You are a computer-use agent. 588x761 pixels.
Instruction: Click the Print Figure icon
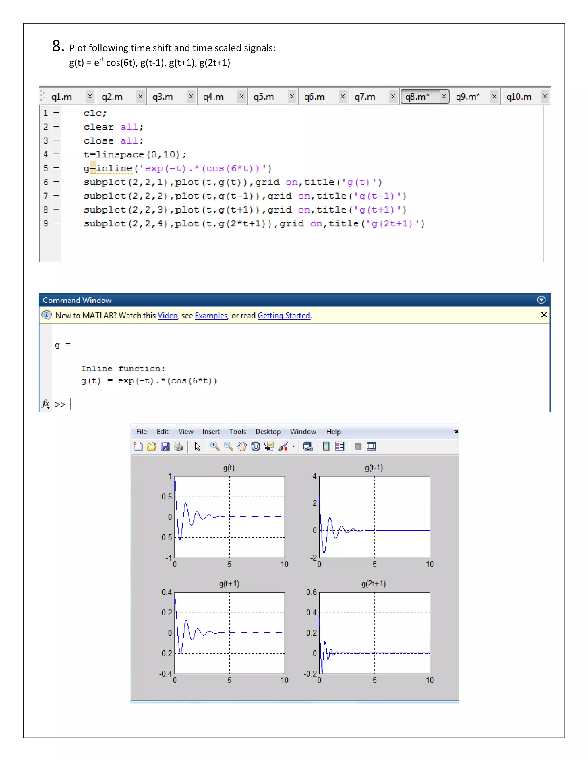point(178,446)
